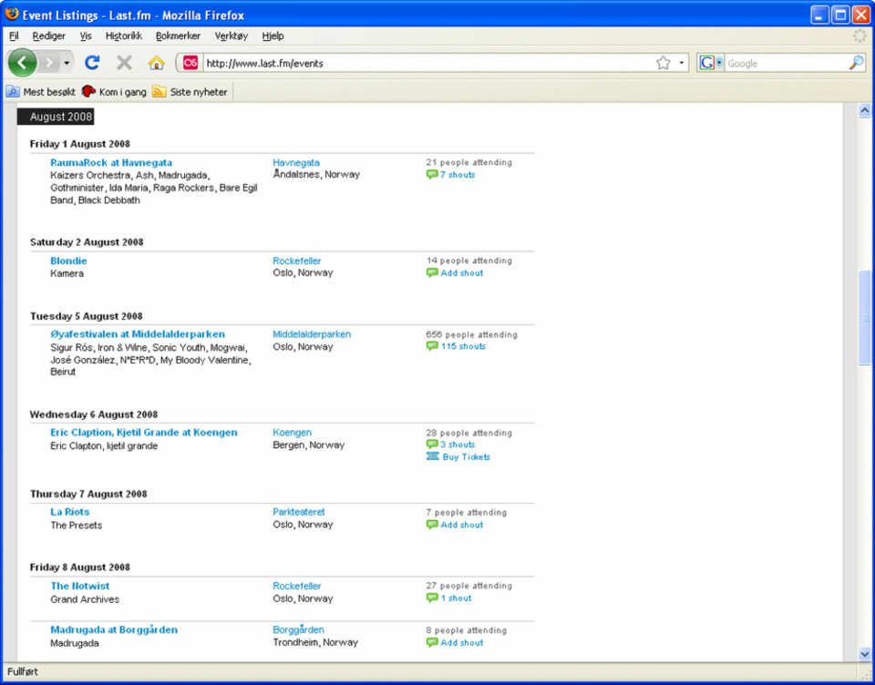
Task: Open the Google search engine selector
Action: pyautogui.click(x=711, y=63)
